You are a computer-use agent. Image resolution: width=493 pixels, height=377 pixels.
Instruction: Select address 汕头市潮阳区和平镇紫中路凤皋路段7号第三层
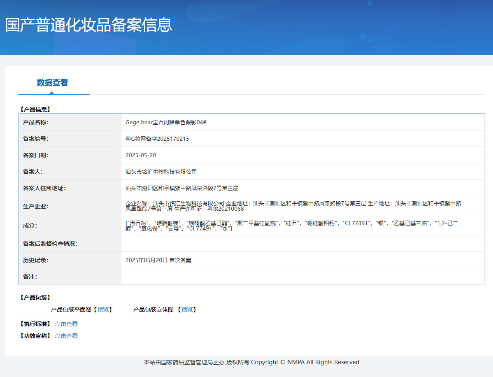point(182,188)
